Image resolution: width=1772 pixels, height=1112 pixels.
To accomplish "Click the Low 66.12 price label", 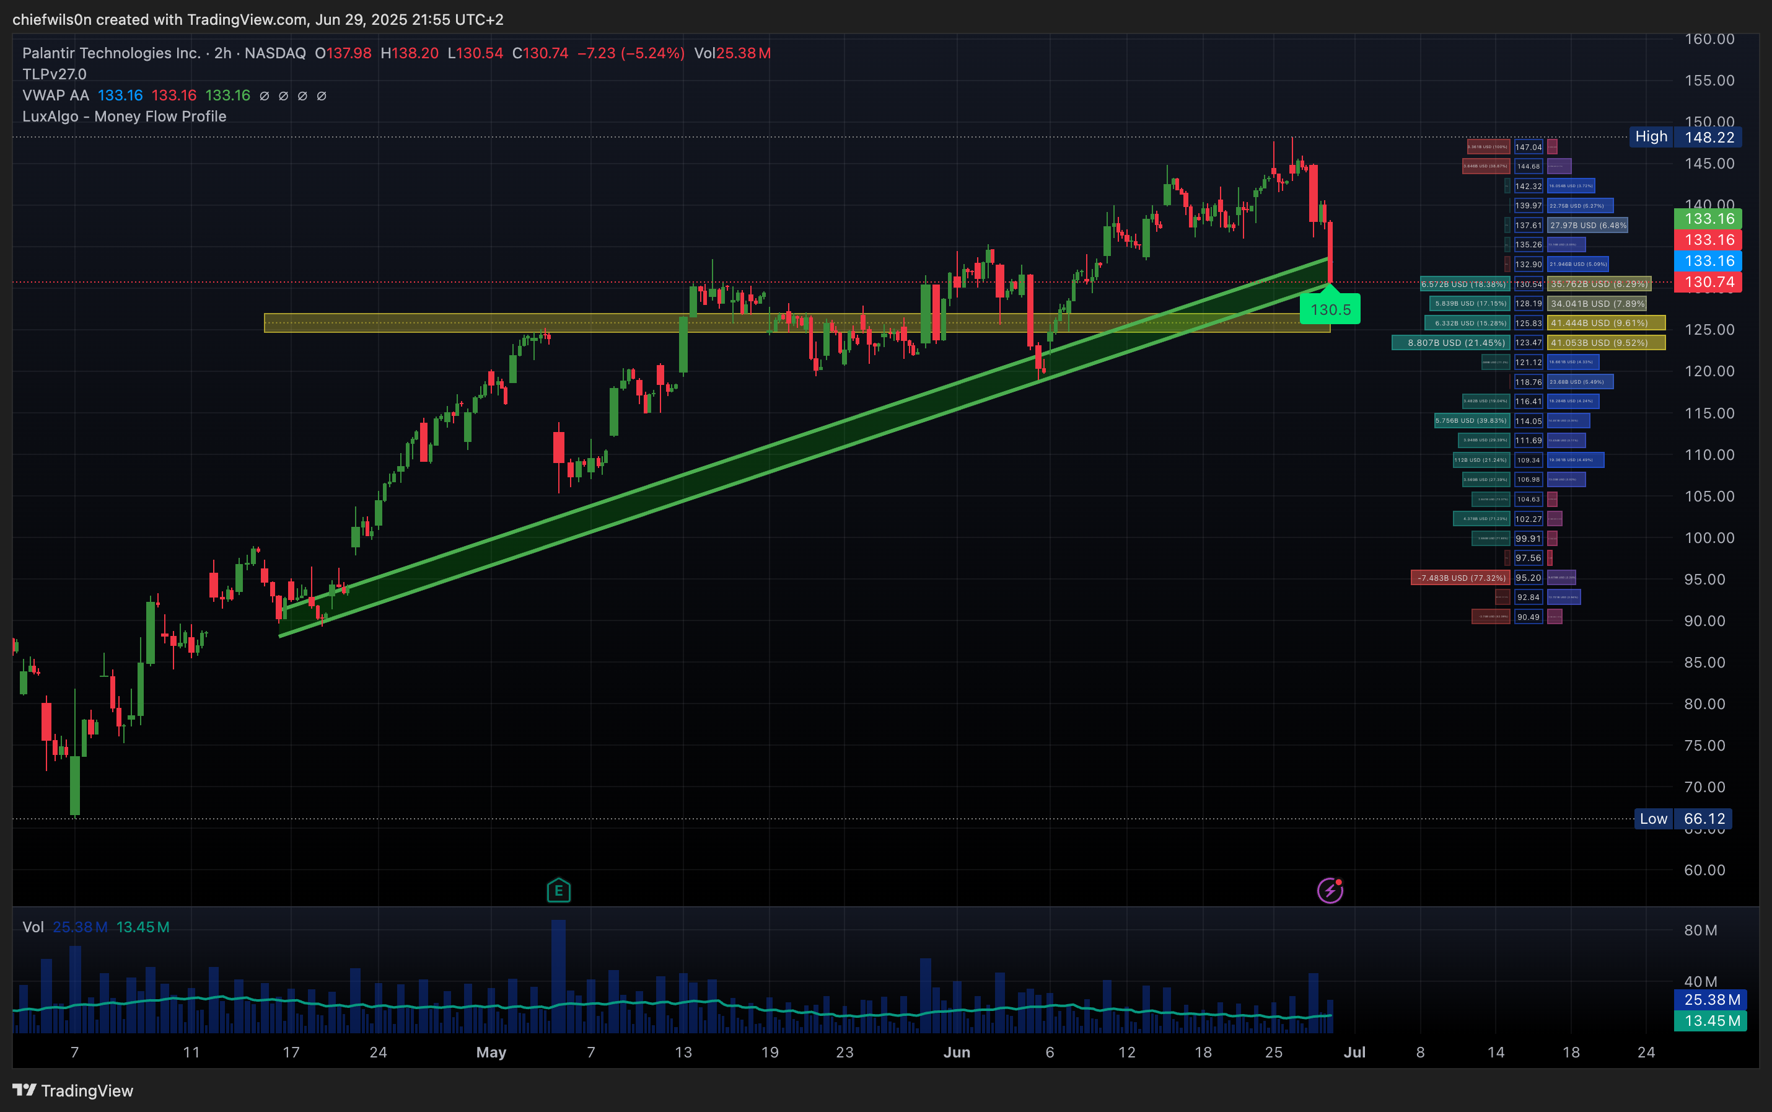I will [x=1684, y=819].
